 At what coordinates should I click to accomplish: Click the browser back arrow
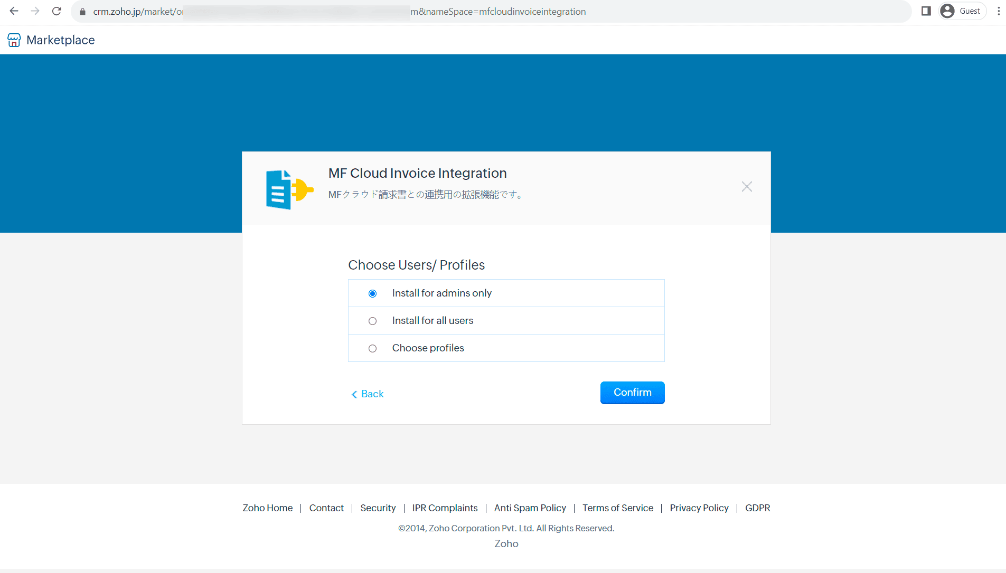click(14, 11)
